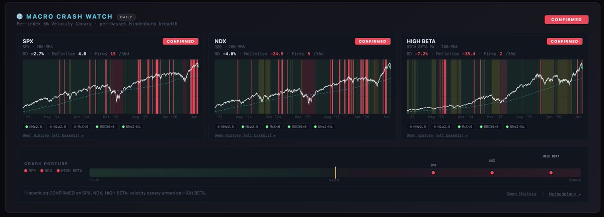This screenshot has height=217, width=604.
Task: Click the SPX Fires count 15
Action: pyautogui.click(x=113, y=53)
